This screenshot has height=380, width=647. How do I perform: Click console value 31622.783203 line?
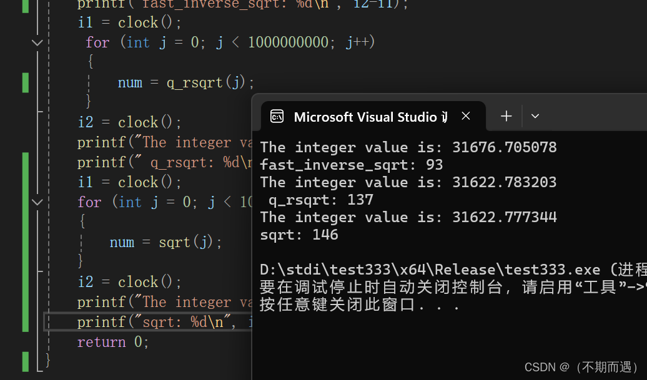coord(408,182)
